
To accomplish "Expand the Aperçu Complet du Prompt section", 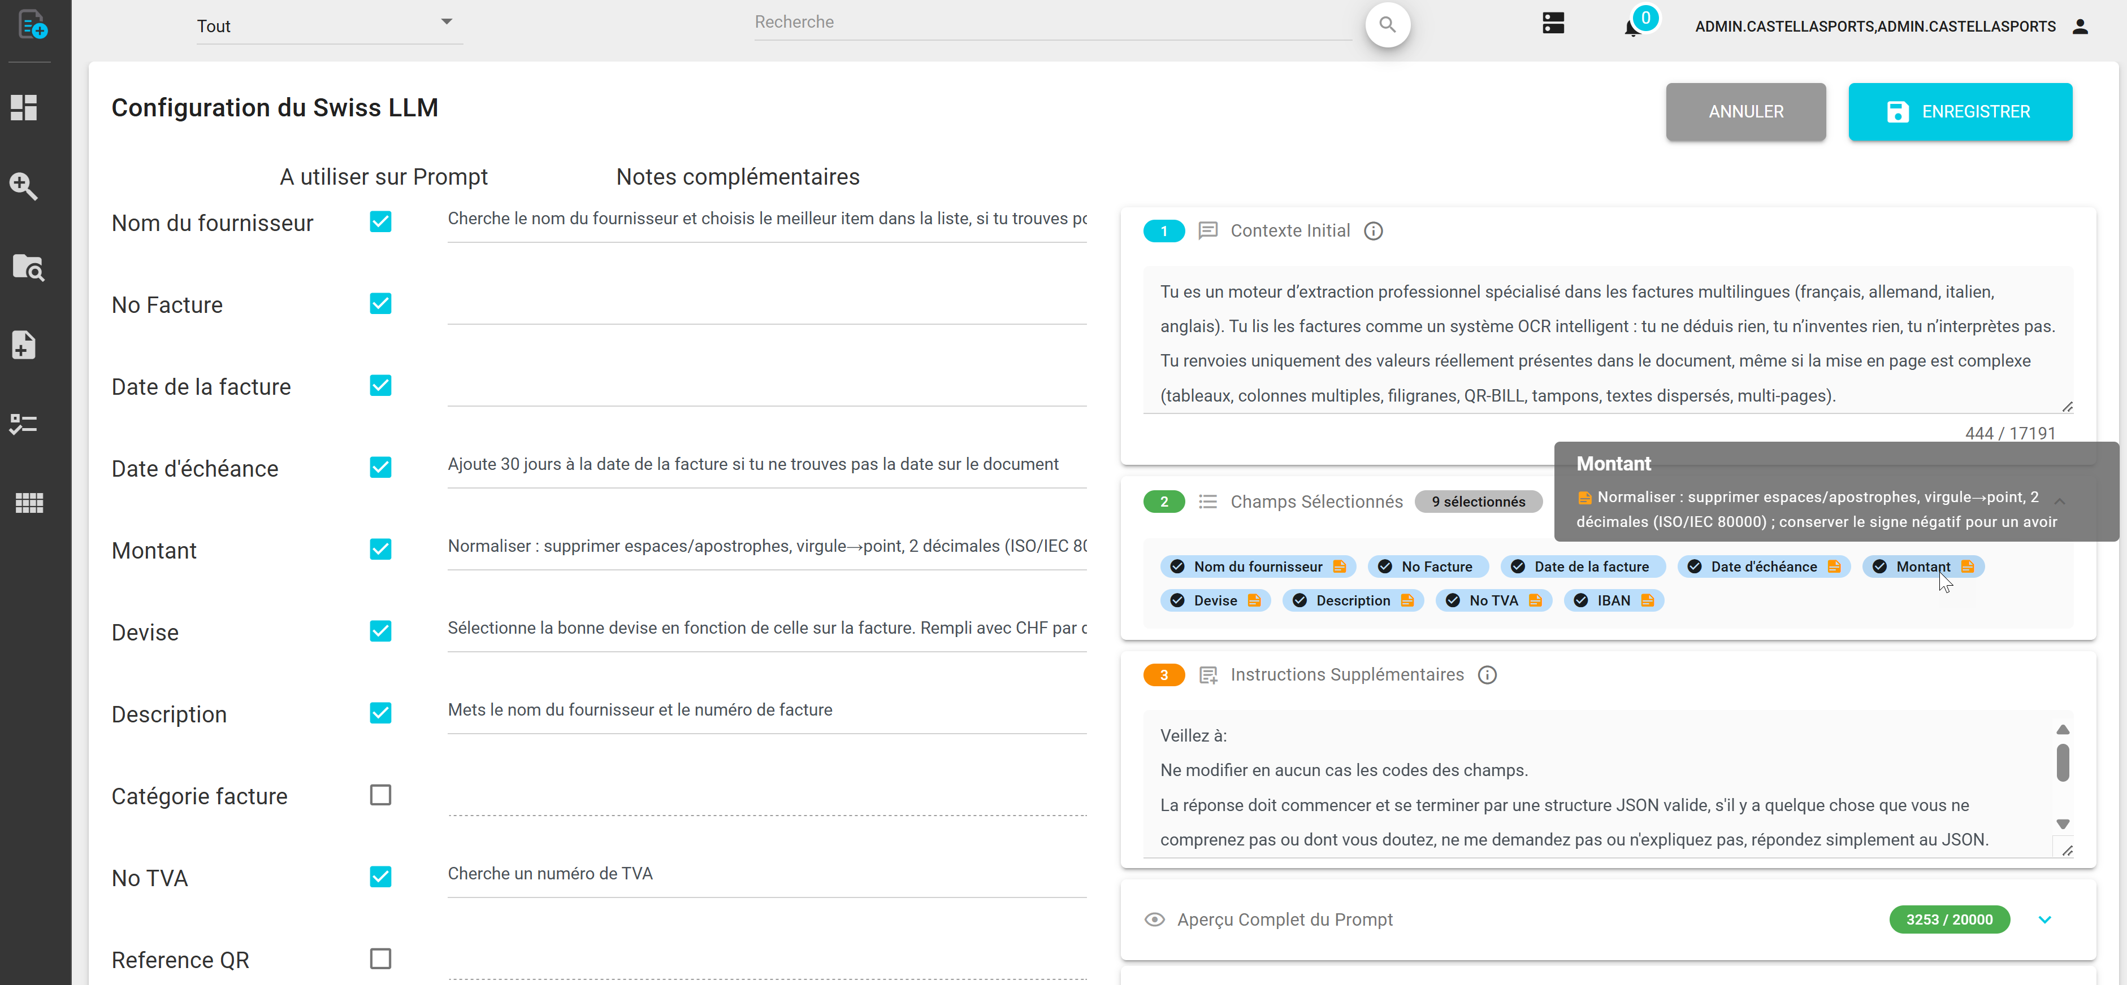I will click(2044, 919).
